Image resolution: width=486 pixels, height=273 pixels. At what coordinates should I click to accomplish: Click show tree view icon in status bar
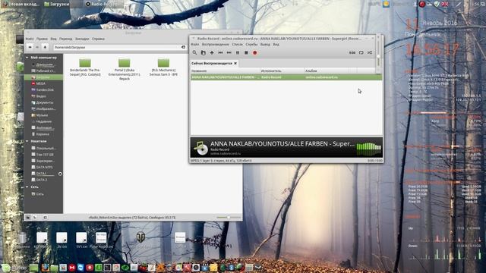click(x=35, y=218)
